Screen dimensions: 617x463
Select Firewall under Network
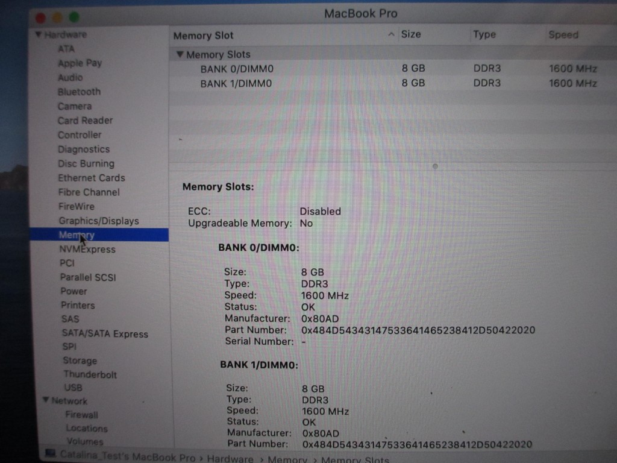(x=81, y=415)
